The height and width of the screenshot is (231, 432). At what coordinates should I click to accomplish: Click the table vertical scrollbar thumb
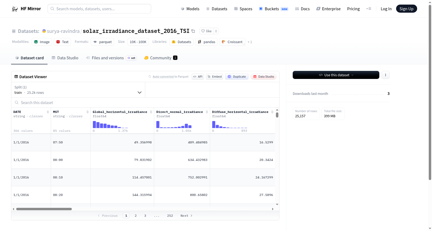tap(277, 115)
